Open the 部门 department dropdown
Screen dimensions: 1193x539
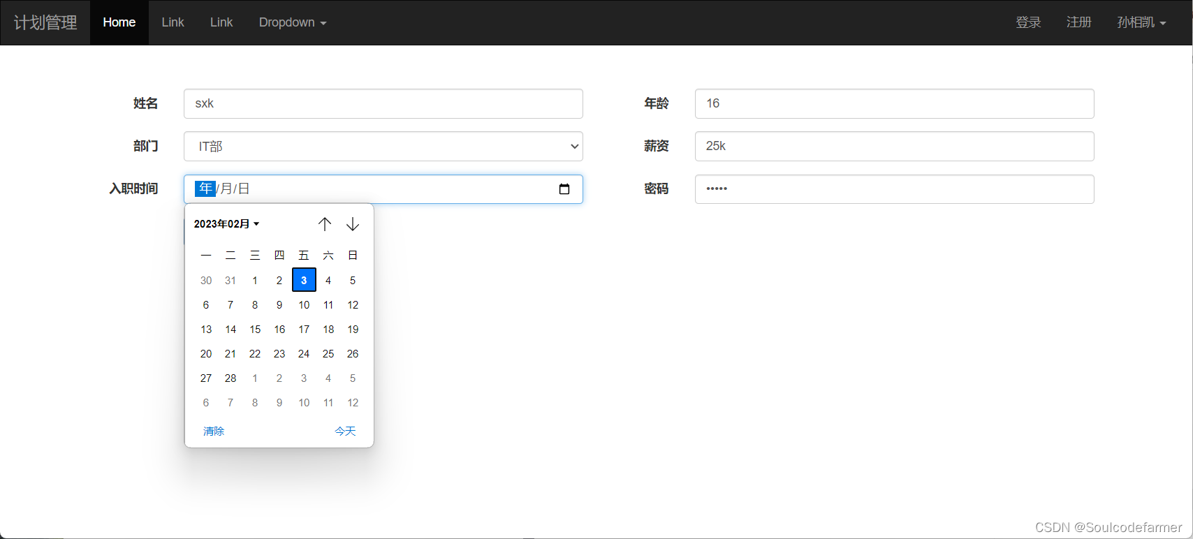click(x=383, y=147)
